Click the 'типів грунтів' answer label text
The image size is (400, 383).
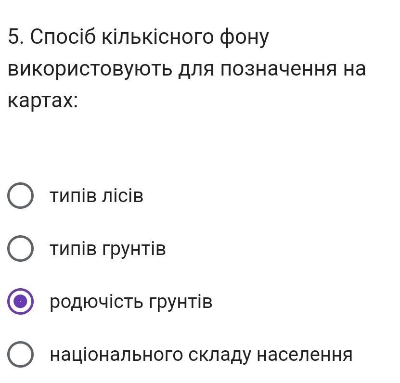108,249
